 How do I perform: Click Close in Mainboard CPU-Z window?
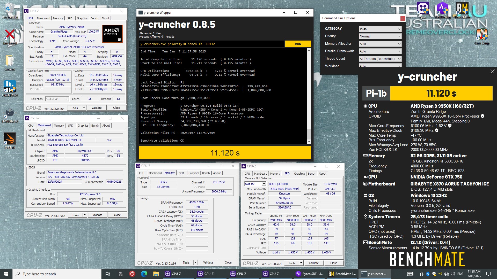117,215
